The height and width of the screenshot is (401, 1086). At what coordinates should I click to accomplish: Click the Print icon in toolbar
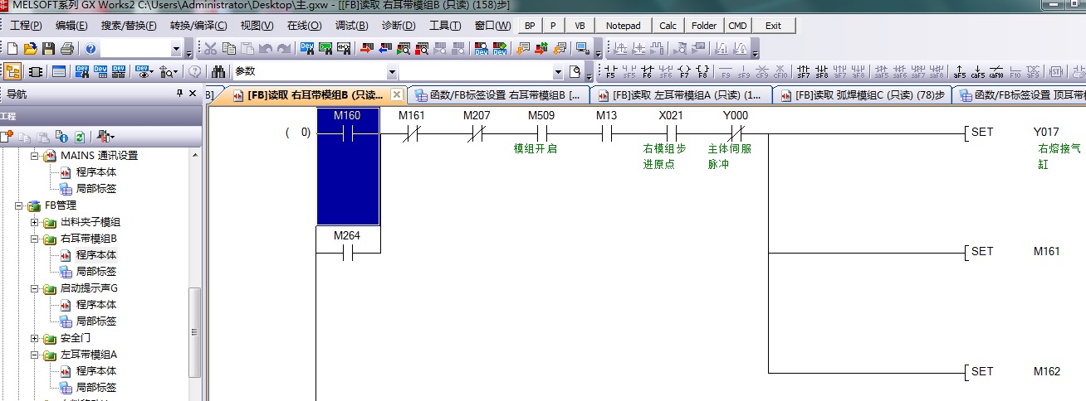tap(66, 49)
